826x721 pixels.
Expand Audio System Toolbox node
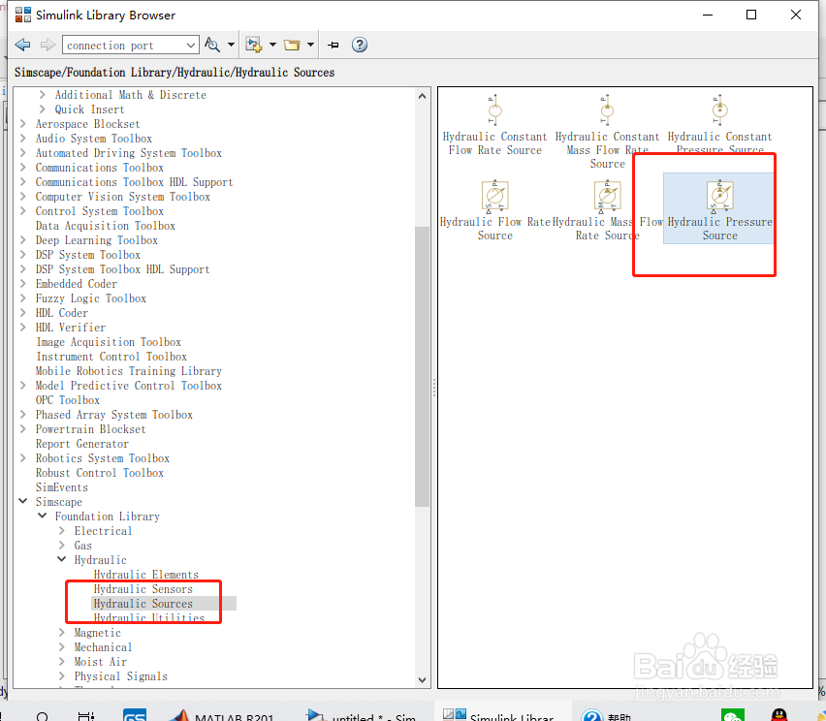(x=23, y=138)
